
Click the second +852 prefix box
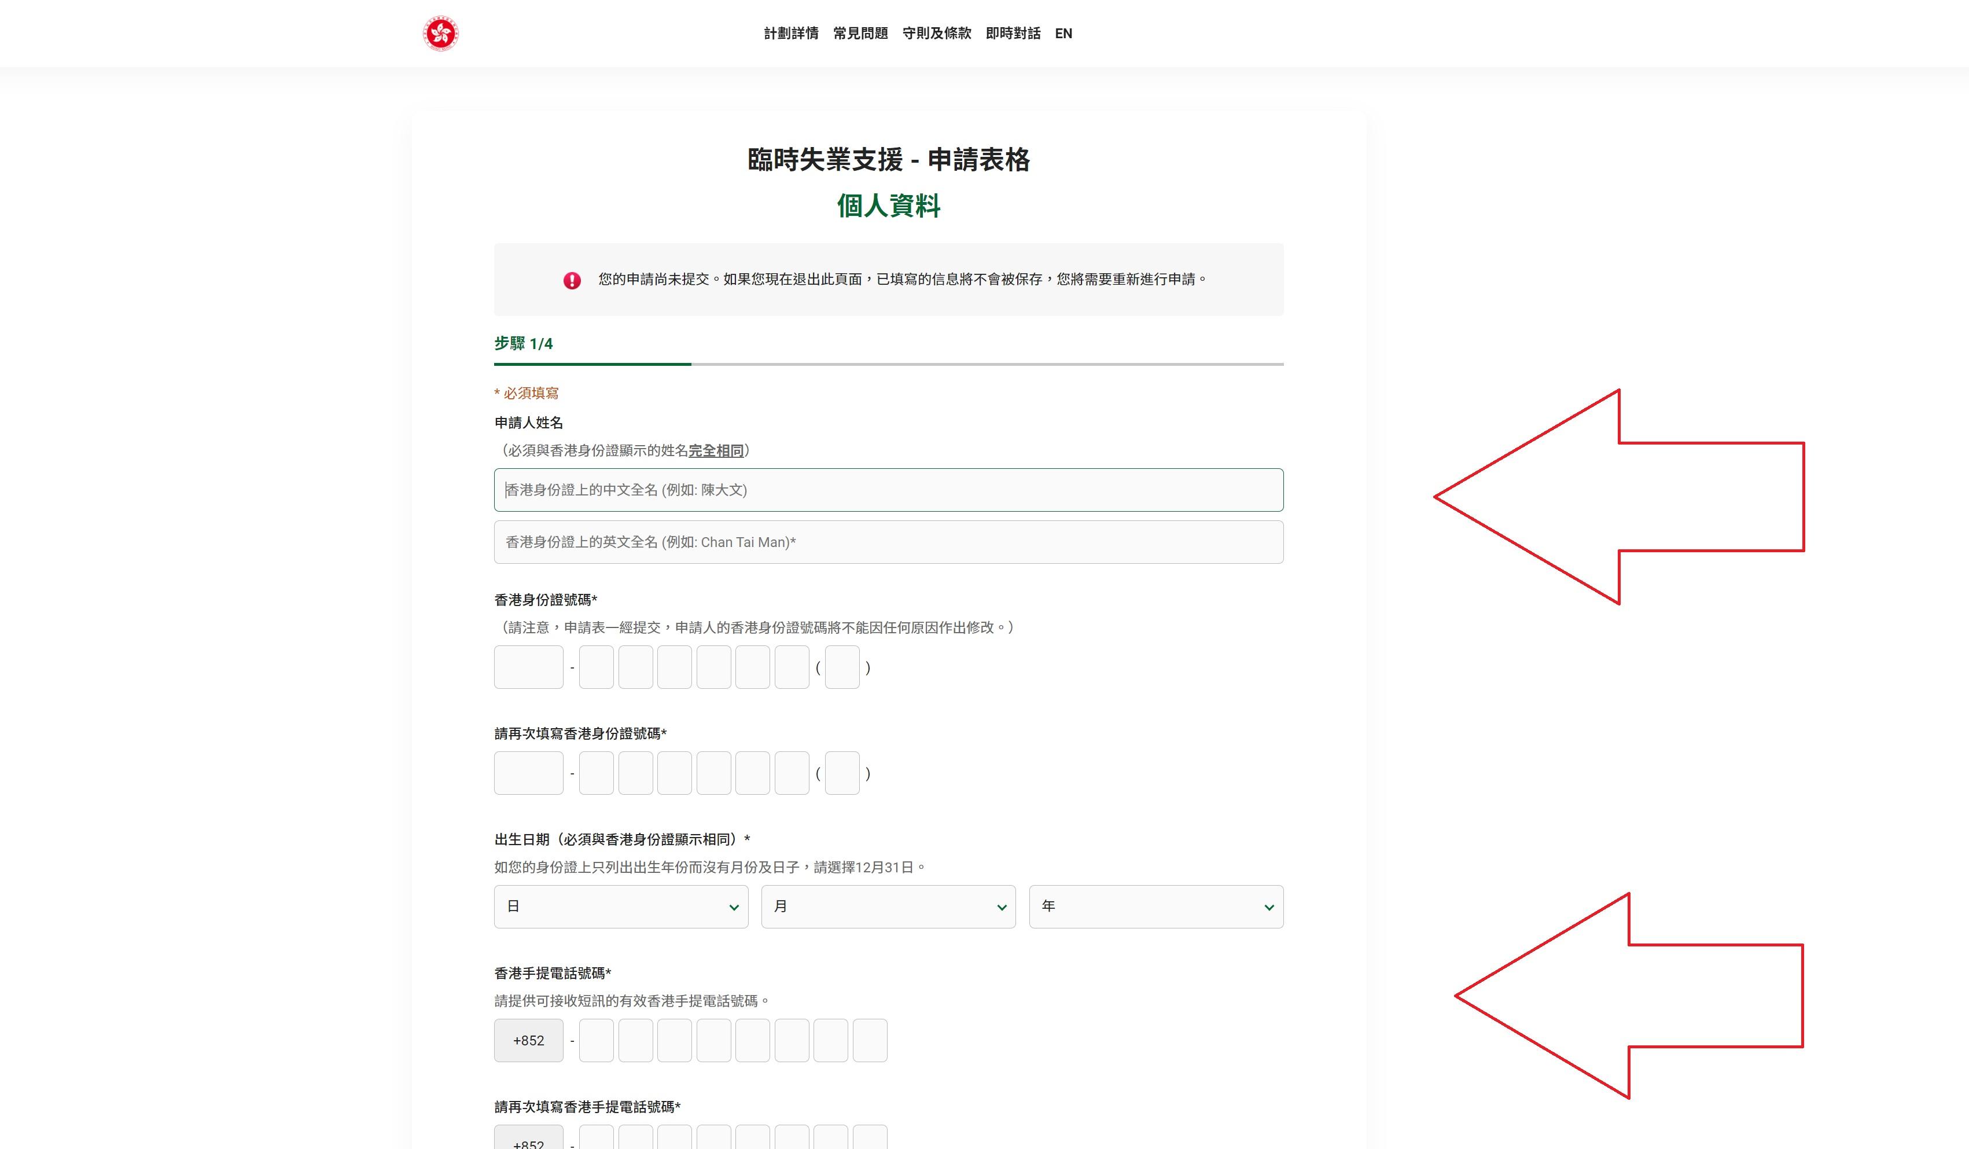528,1141
